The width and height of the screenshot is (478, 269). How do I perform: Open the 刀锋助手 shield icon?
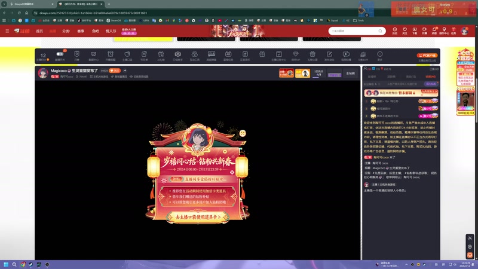(177, 54)
